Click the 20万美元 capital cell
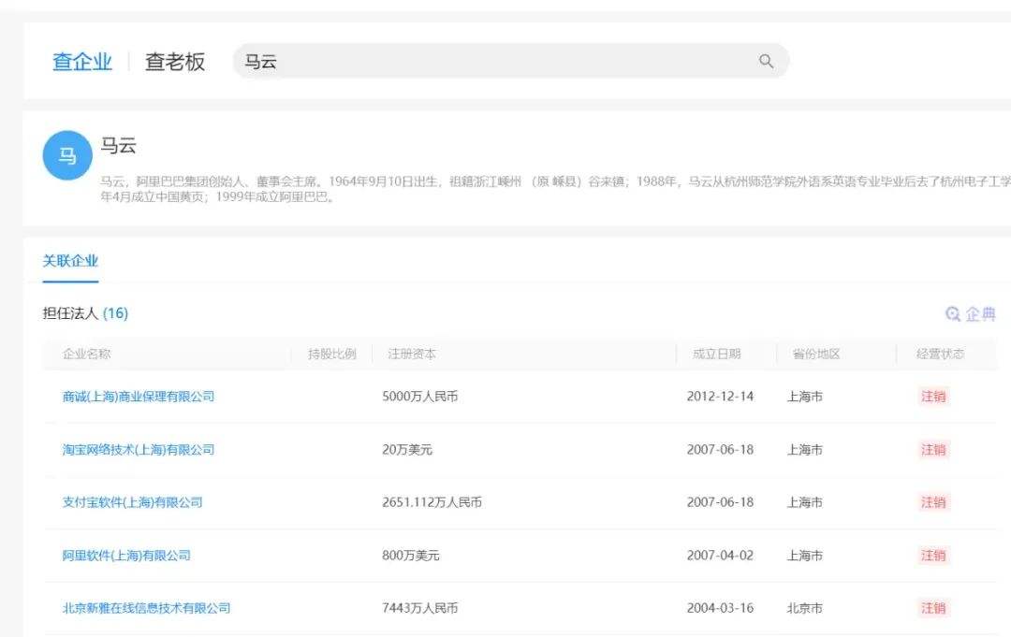1011x637 pixels. 407,450
